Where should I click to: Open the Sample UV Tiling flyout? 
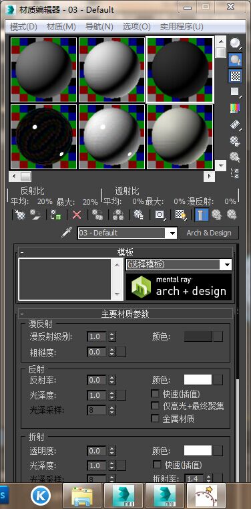235,92
